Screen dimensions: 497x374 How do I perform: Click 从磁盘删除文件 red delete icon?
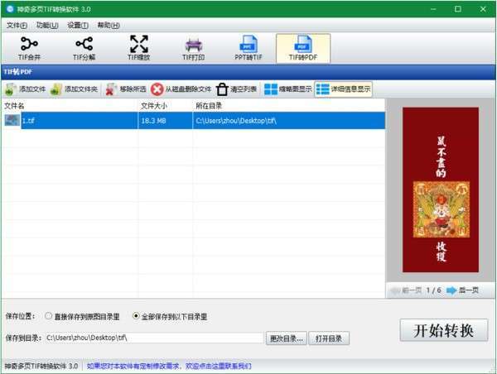point(157,89)
